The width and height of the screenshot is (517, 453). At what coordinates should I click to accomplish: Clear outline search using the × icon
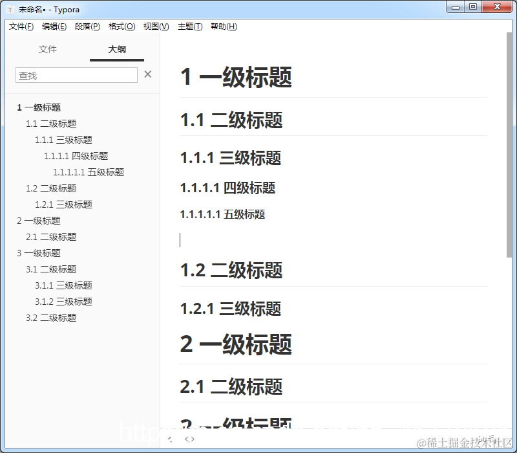(x=148, y=74)
